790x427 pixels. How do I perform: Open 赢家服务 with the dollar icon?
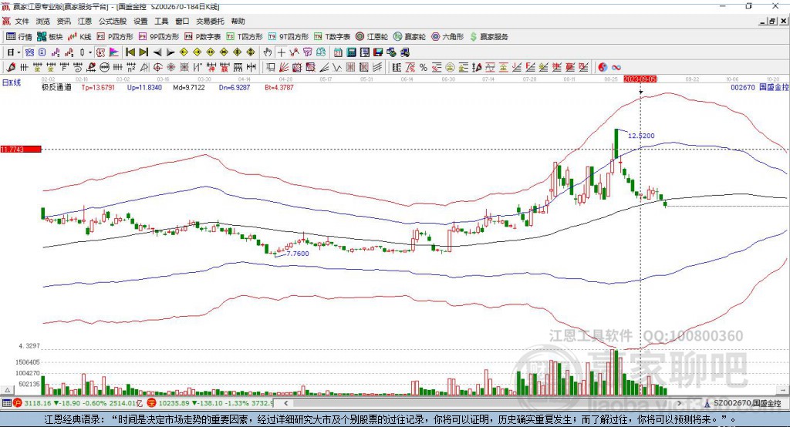(488, 37)
